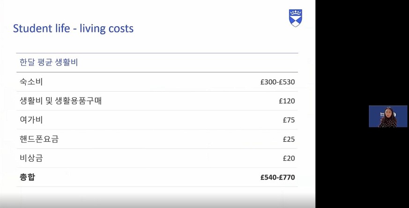Select the 숙소비 row label
This screenshot has width=409, height=208.
(31, 82)
